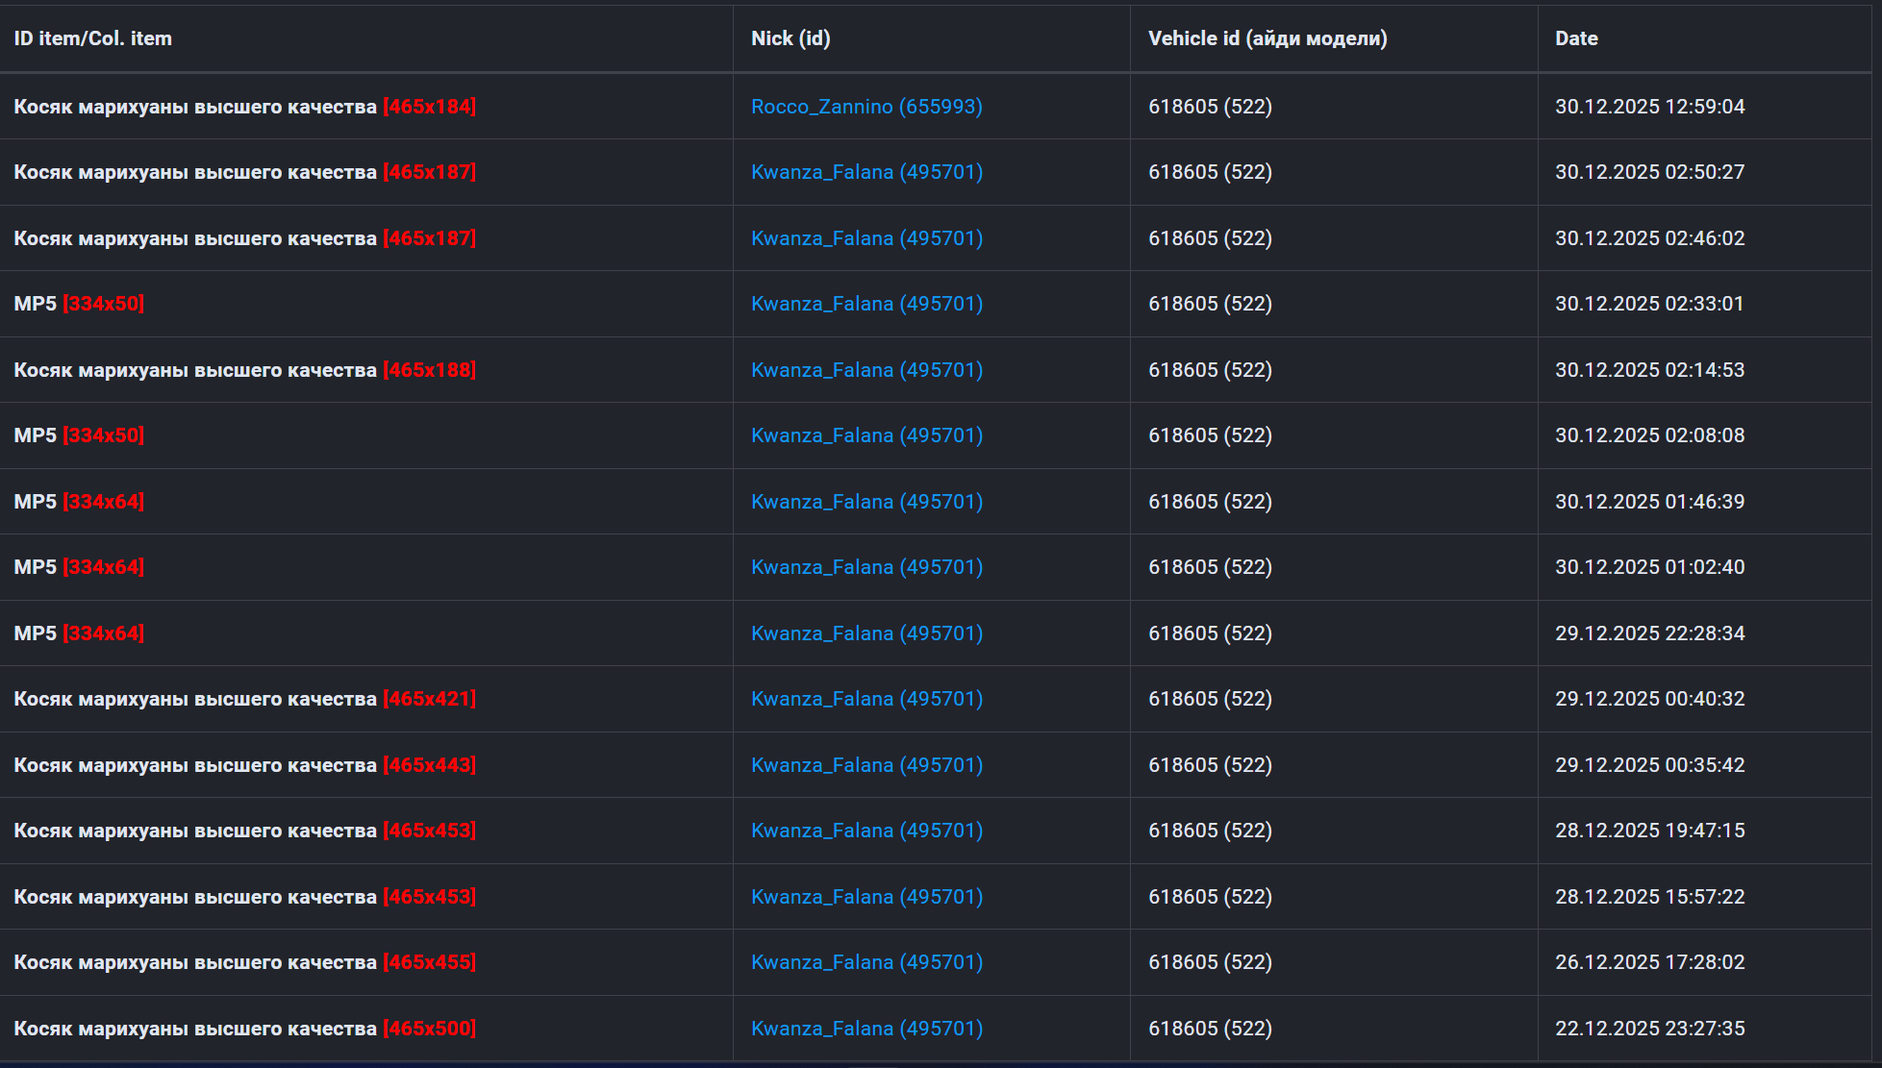This screenshot has height=1068, width=1882.
Task: Click Kwanza_Falana link in 26.12.2025 17:28:02 row
Action: click(866, 962)
